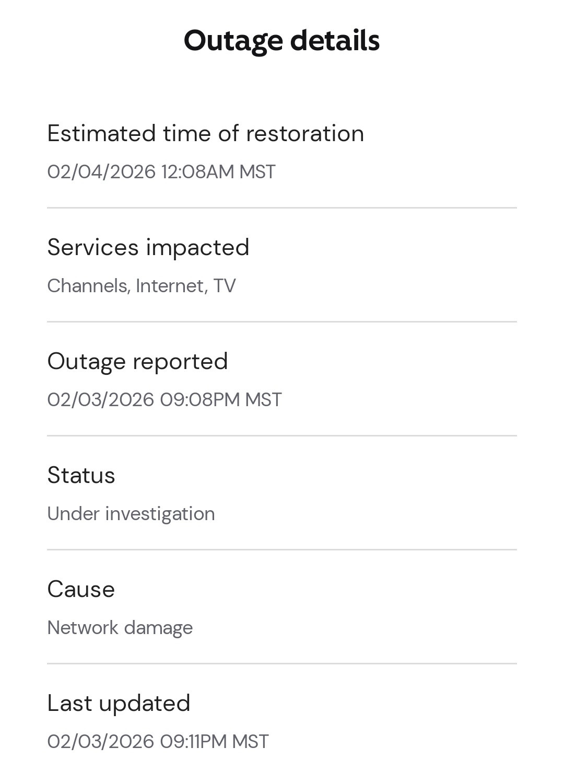564x782 pixels.
Task: Click the divider below the Cause row
Action: pos(281,663)
